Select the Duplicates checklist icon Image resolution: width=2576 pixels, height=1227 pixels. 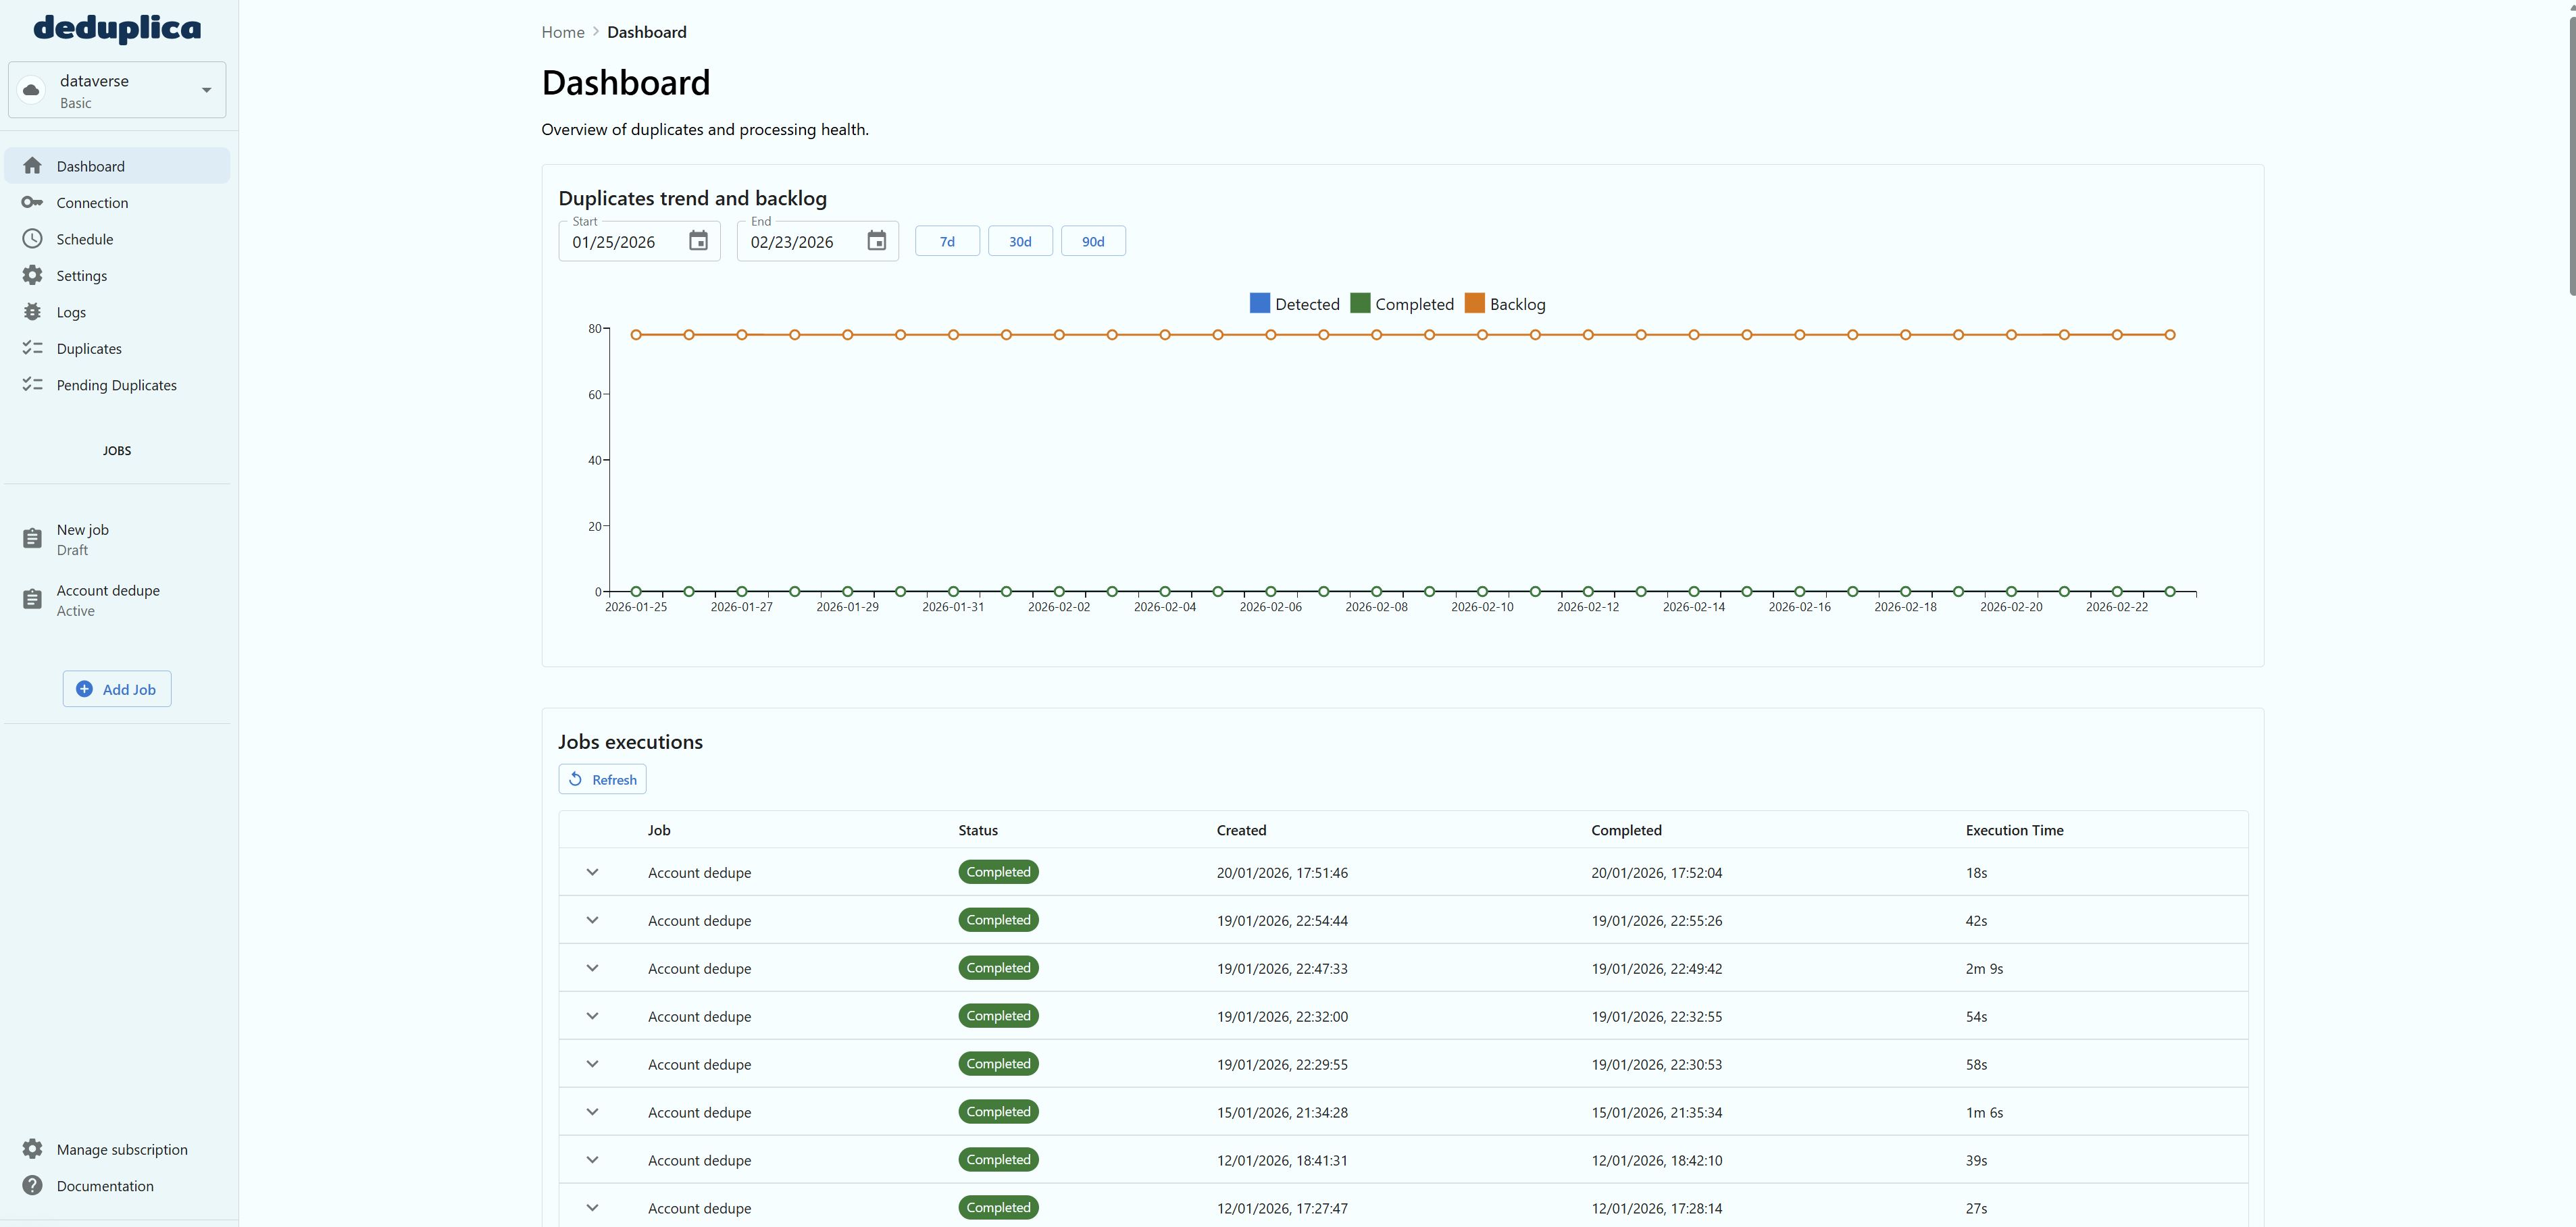tap(33, 348)
